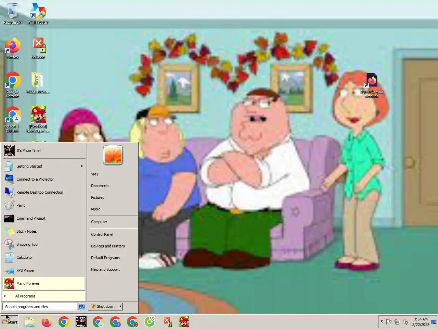The image size is (438, 329).
Task: Open Computer from the Start menu
Action: tap(113, 222)
